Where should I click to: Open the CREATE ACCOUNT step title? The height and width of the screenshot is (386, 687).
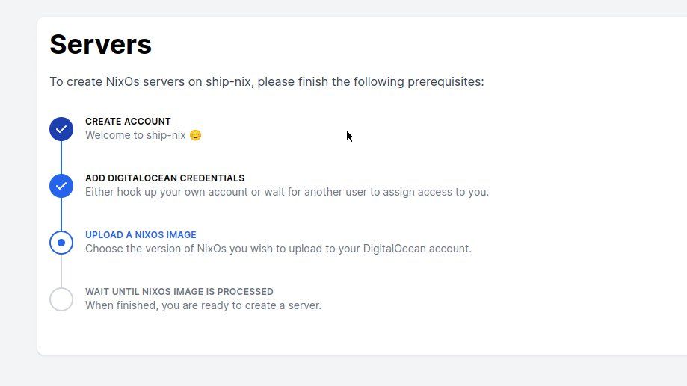[128, 122]
